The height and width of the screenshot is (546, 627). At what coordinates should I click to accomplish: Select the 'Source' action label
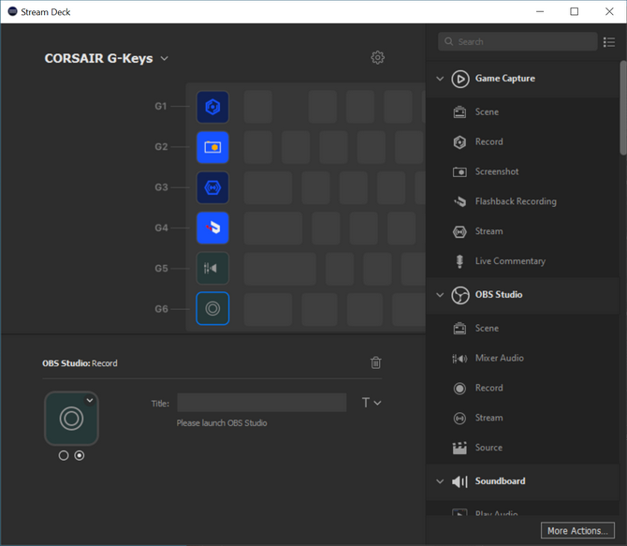pos(488,448)
